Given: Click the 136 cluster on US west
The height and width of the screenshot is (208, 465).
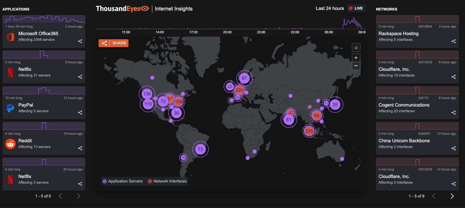Looking at the screenshot, I should [x=147, y=94].
